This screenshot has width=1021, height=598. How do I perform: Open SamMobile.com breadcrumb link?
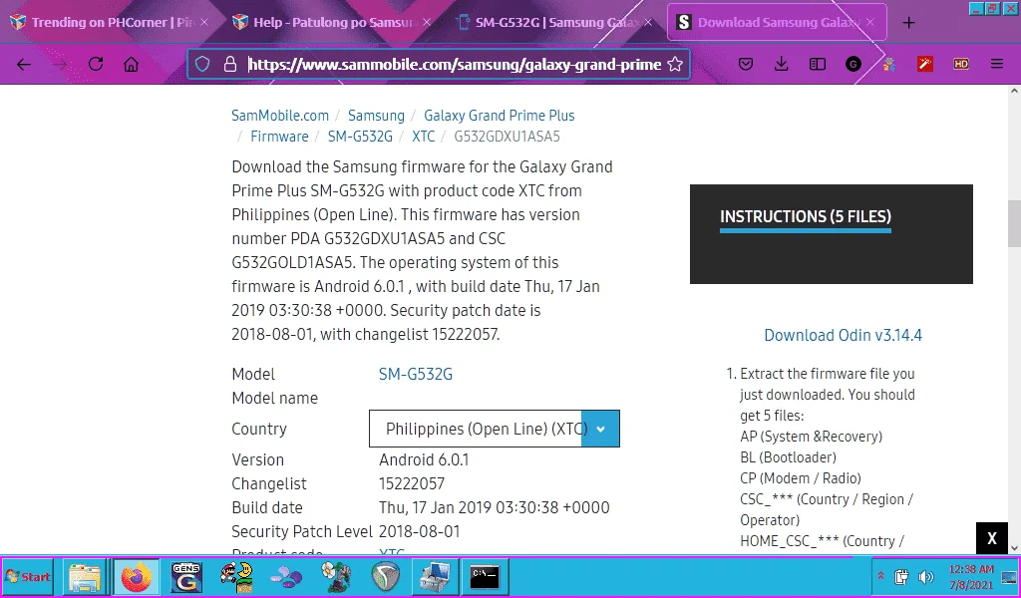pyautogui.click(x=280, y=116)
